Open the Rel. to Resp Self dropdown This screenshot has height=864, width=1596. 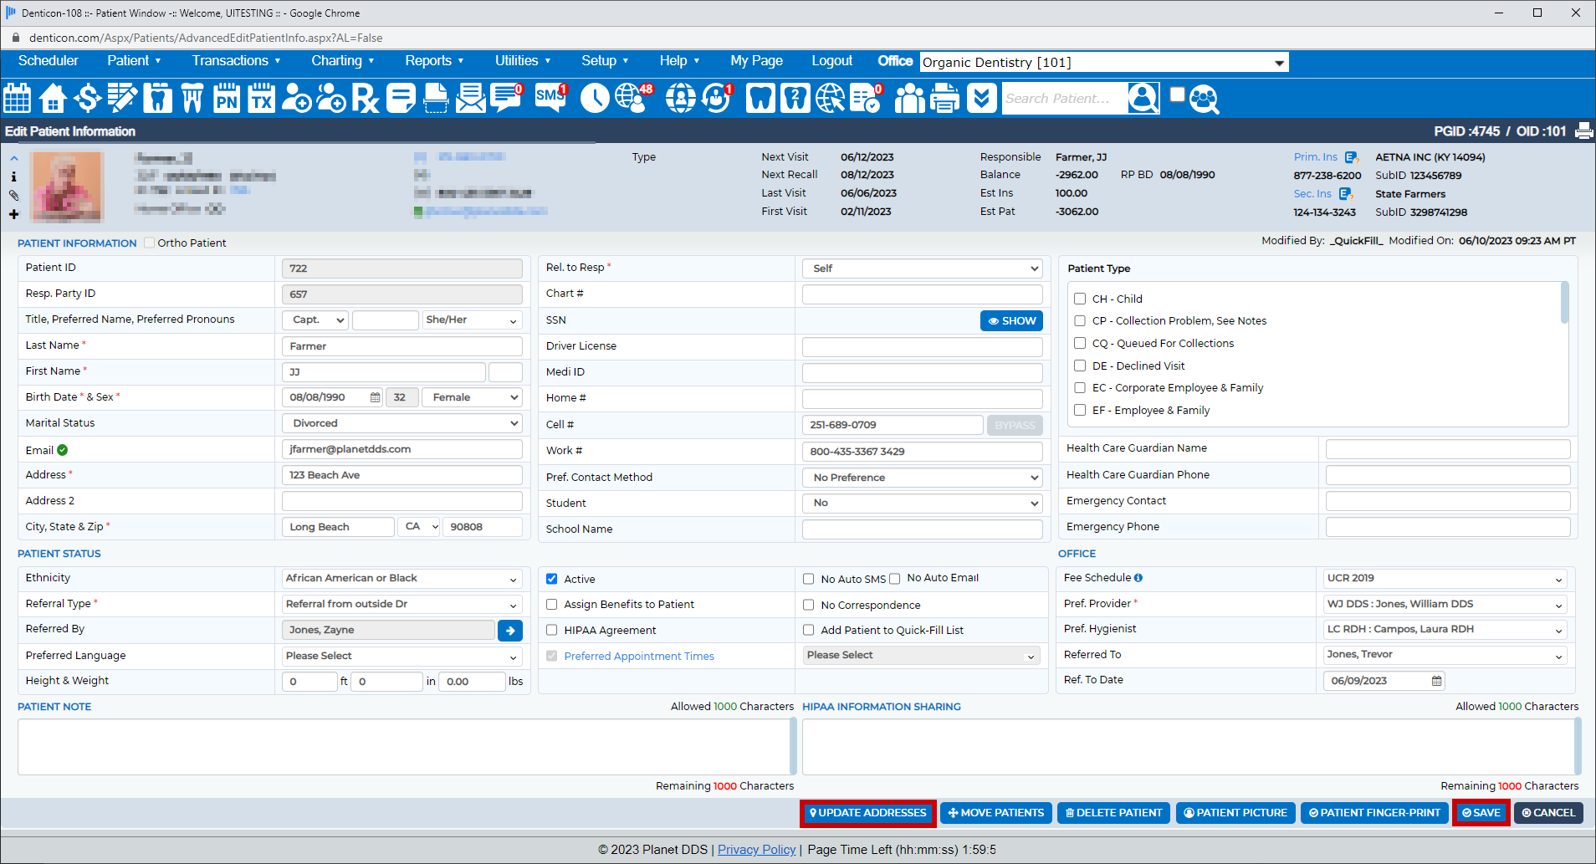tap(923, 268)
